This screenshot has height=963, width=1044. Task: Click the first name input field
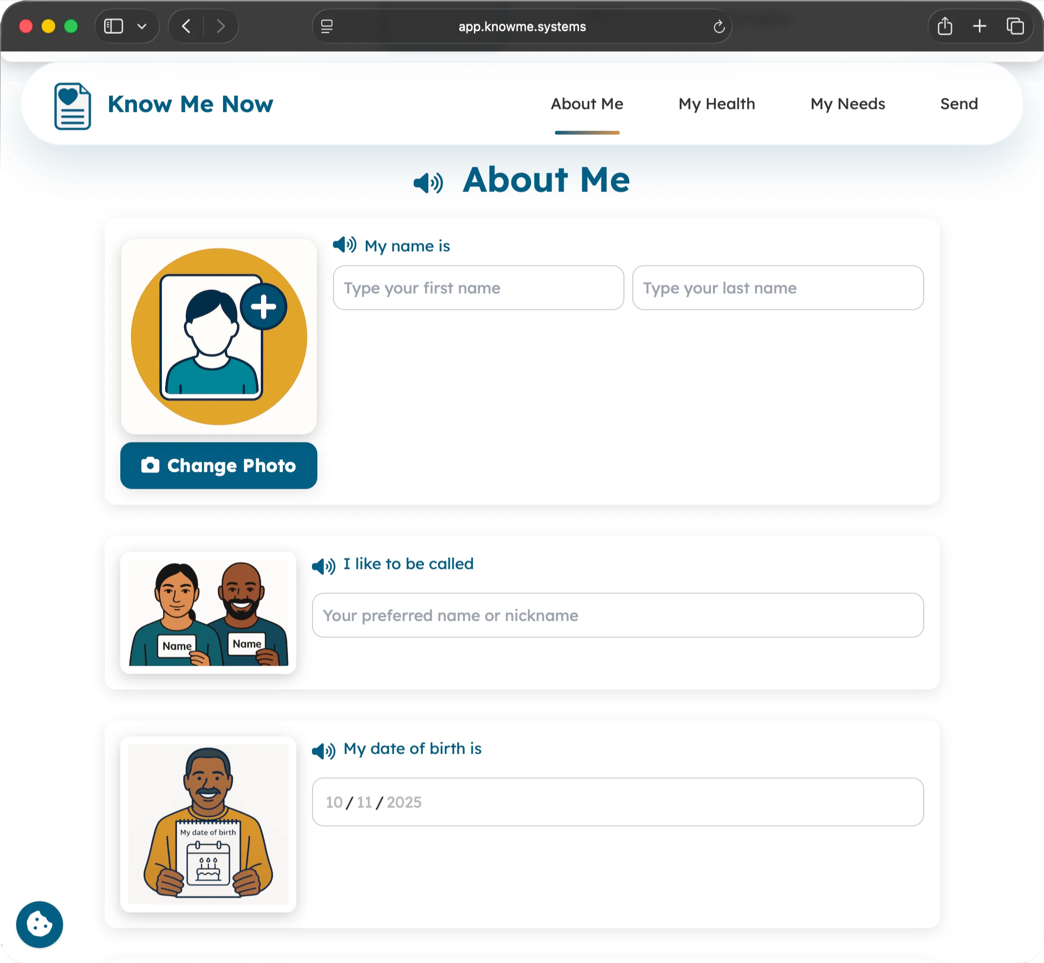point(477,287)
